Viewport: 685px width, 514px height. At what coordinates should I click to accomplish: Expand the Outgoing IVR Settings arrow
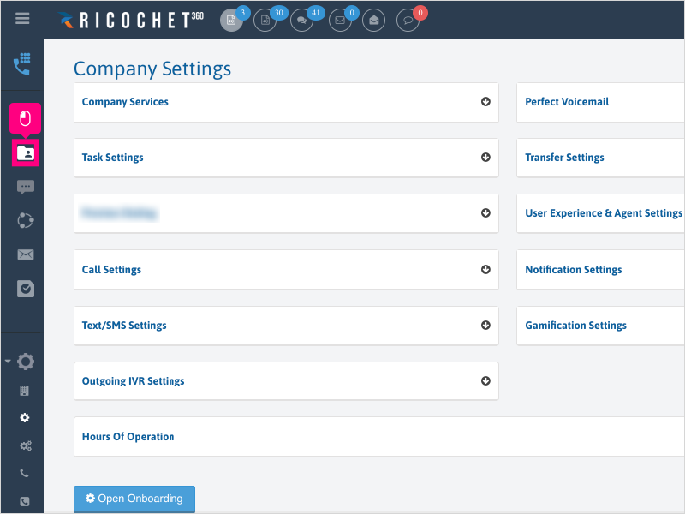pyautogui.click(x=485, y=380)
